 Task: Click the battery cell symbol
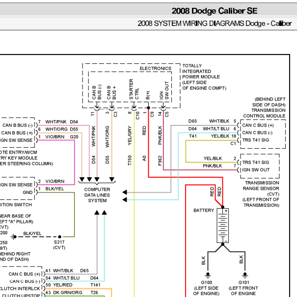[x=222, y=225]
